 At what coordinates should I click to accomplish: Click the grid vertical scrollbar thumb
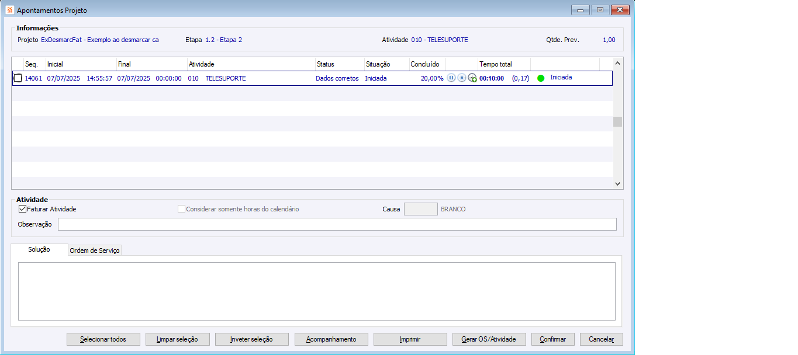click(617, 121)
